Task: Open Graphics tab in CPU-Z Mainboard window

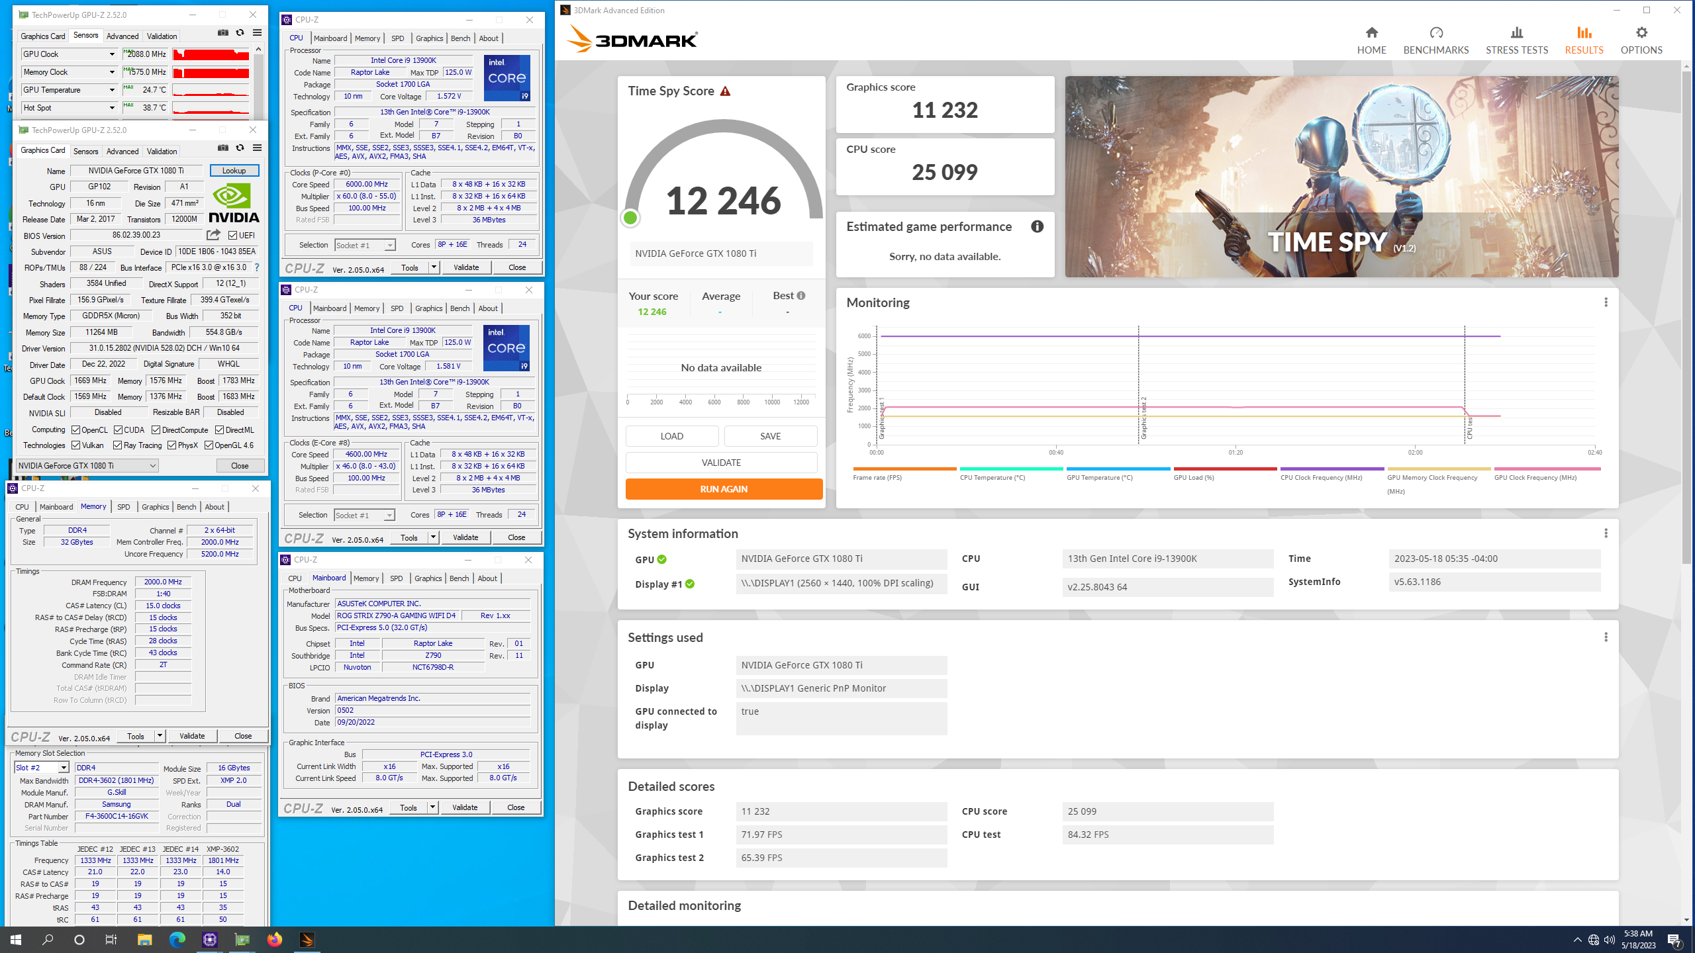Action: (428, 578)
